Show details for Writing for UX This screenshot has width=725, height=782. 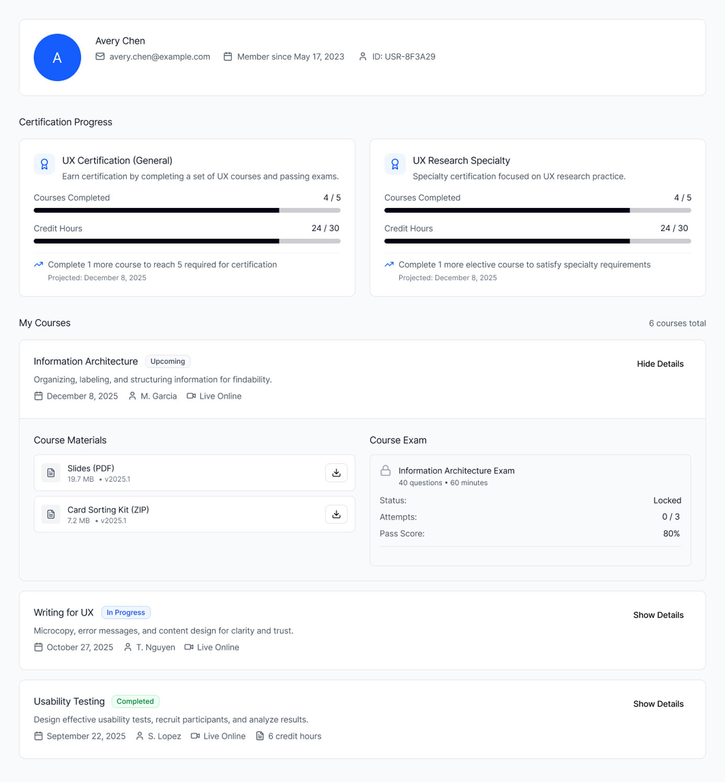tap(658, 615)
